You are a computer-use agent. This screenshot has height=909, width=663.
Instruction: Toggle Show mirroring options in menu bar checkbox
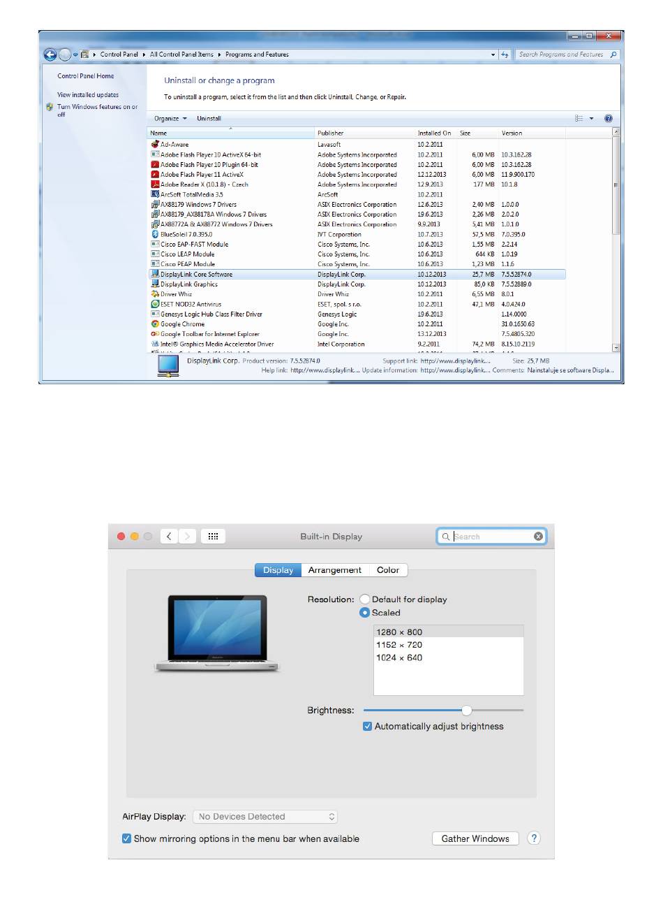(x=126, y=838)
